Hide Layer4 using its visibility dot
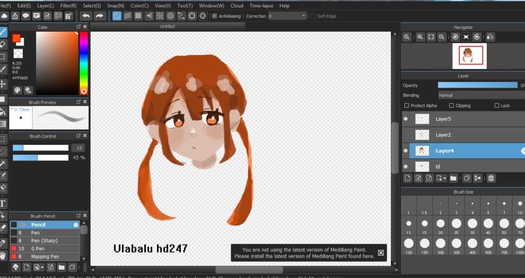Screen dimensions: 525x278 [406, 151]
